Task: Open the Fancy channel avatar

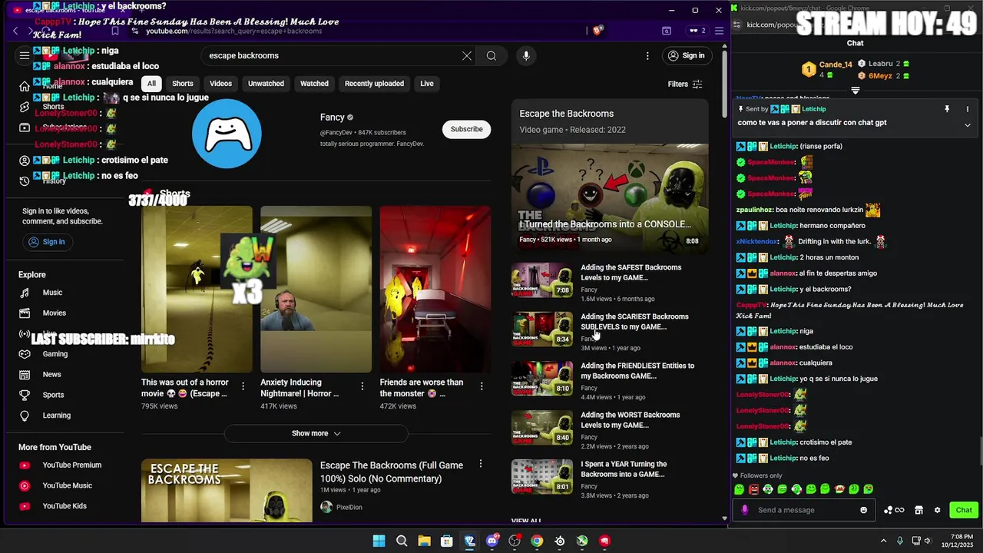Action: 227,134
